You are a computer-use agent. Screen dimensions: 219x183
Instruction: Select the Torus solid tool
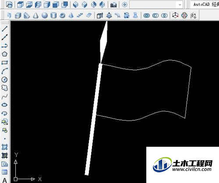tap(63, 15)
